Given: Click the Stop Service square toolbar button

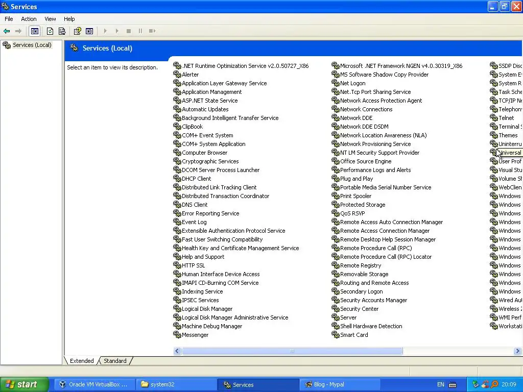Looking at the screenshot, I should (x=128, y=31).
